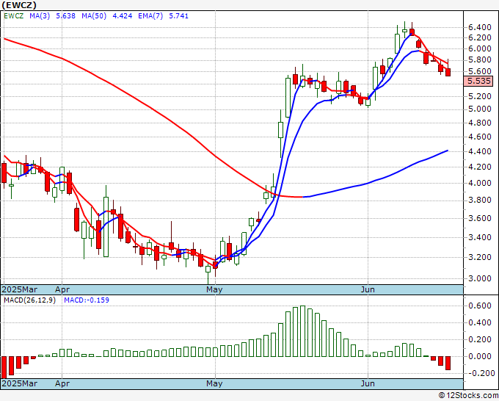Open the 12Stocks.com copyright link
Image resolution: width=499 pixels, height=401 pixels.
[x=468, y=396]
